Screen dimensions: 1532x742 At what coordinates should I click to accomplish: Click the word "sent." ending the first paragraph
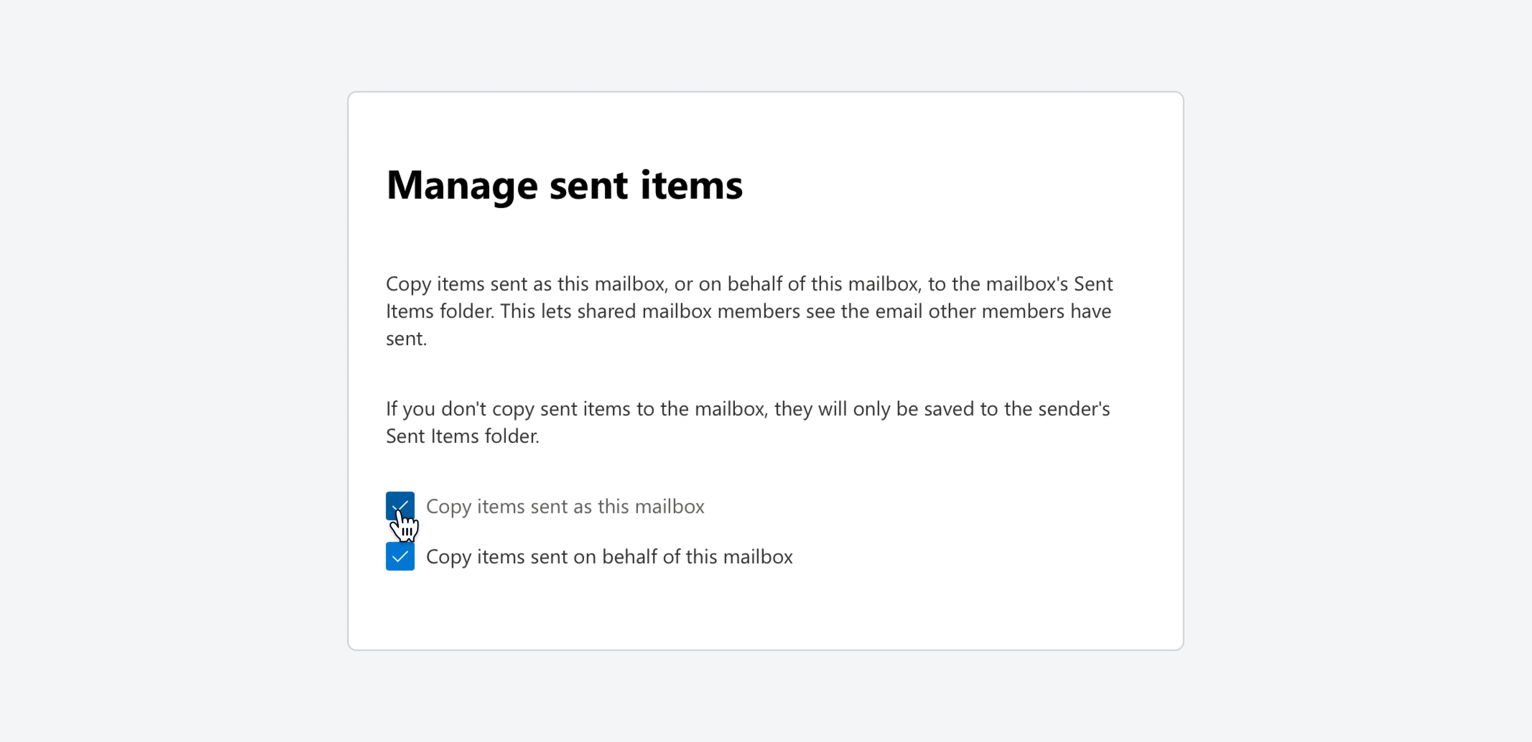(x=406, y=339)
